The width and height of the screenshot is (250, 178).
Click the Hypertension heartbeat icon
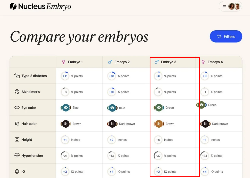17,155
